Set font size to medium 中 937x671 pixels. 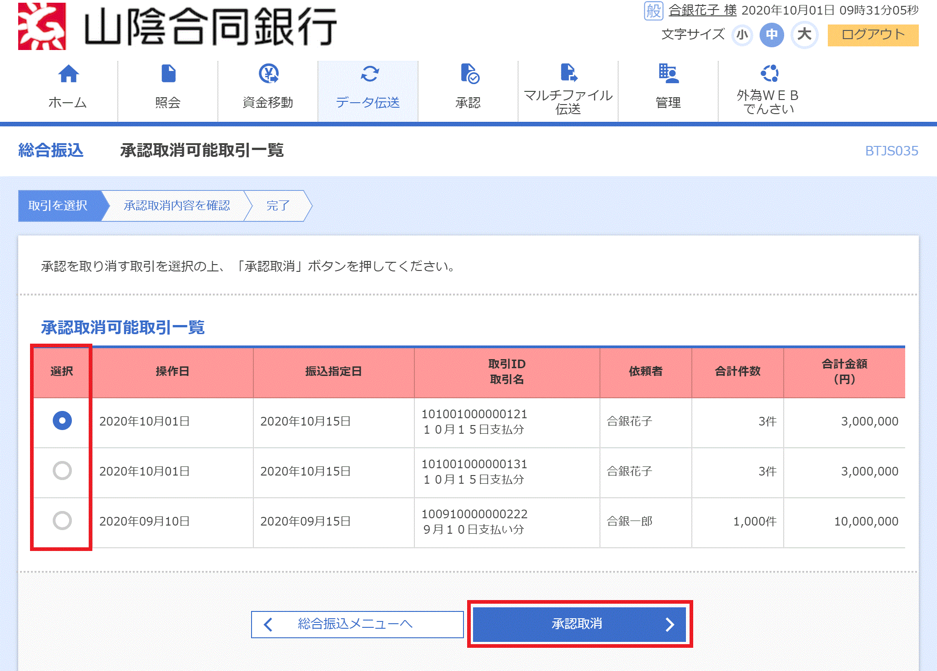coord(772,35)
